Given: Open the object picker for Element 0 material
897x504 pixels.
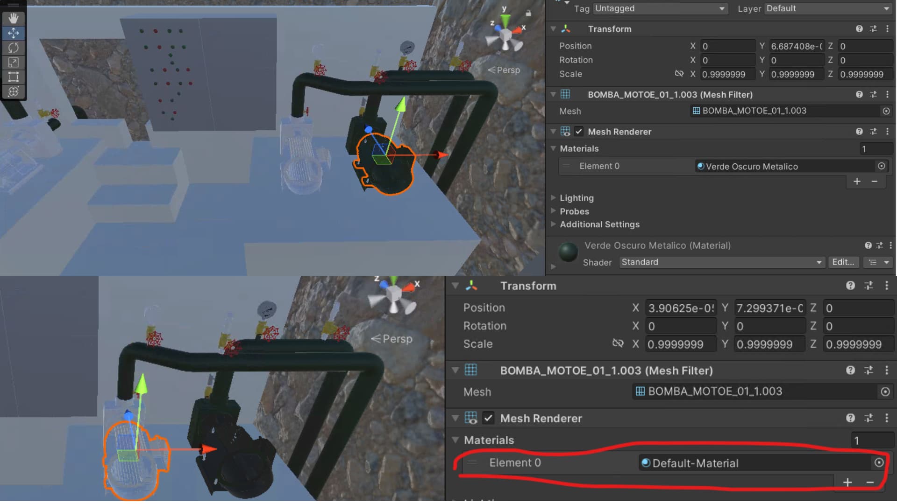Looking at the screenshot, I should 881,166.
